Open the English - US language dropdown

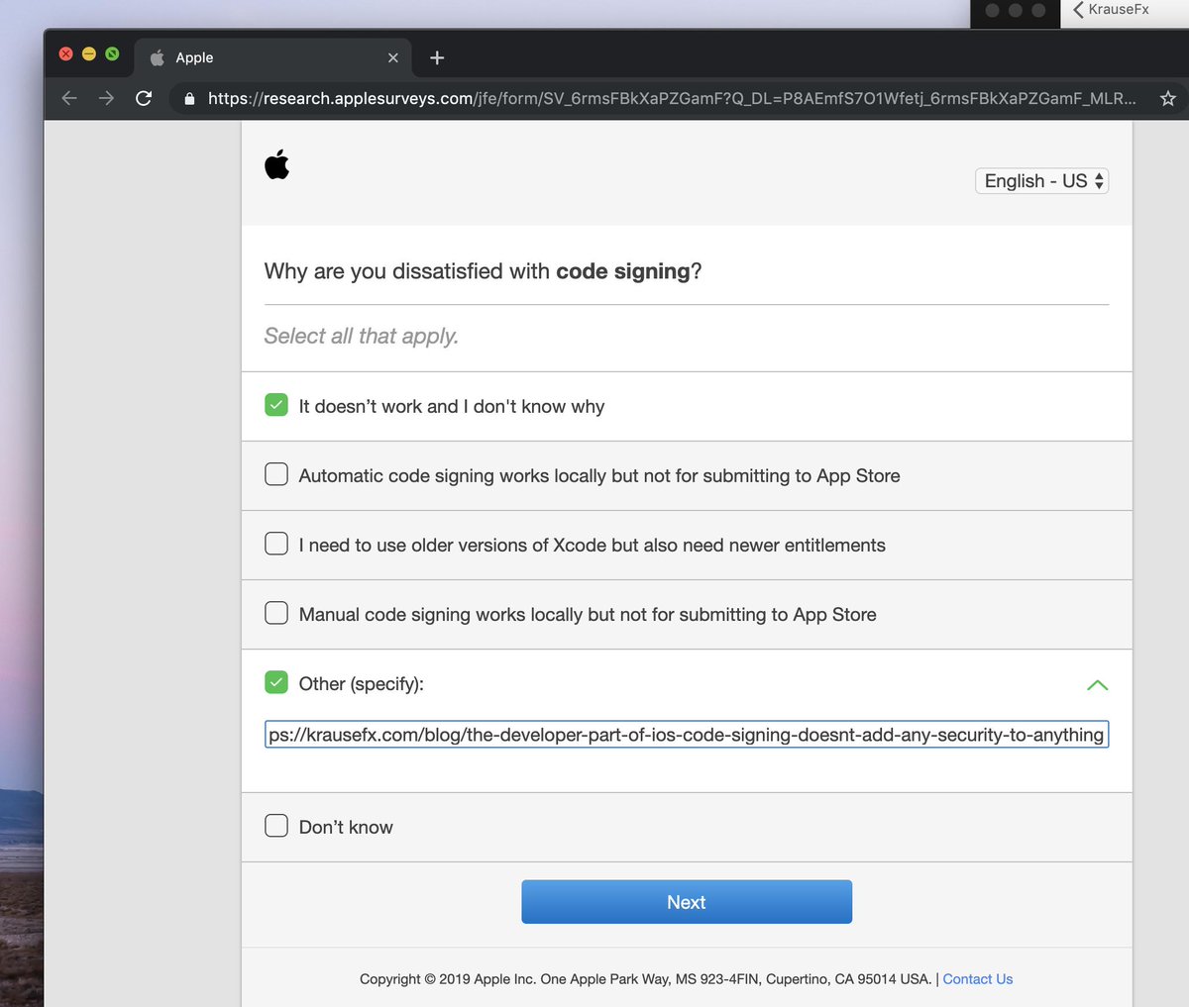(1041, 181)
